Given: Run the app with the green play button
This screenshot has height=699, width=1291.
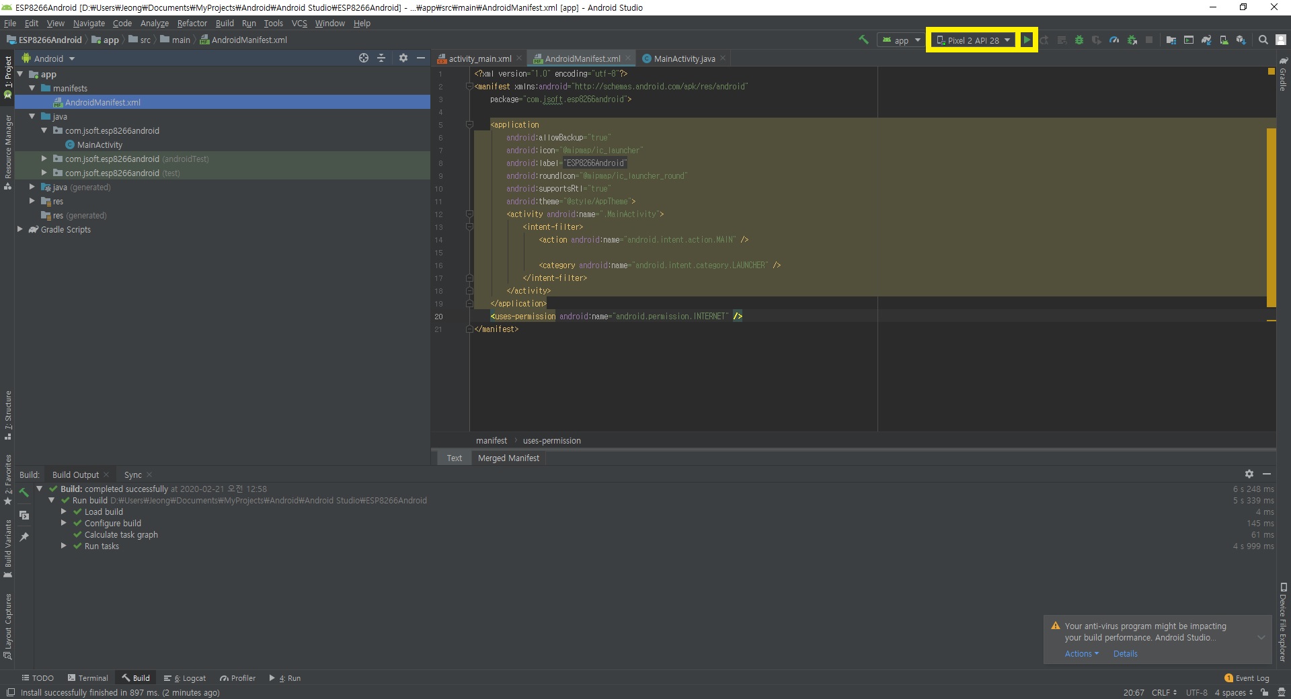Looking at the screenshot, I should tap(1027, 40).
